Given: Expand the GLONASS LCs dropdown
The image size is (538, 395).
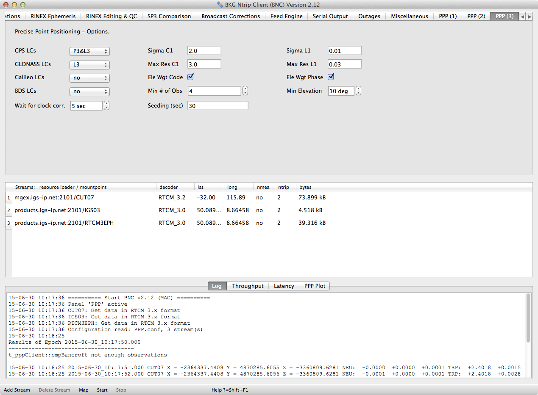Looking at the screenshot, I should pos(89,65).
